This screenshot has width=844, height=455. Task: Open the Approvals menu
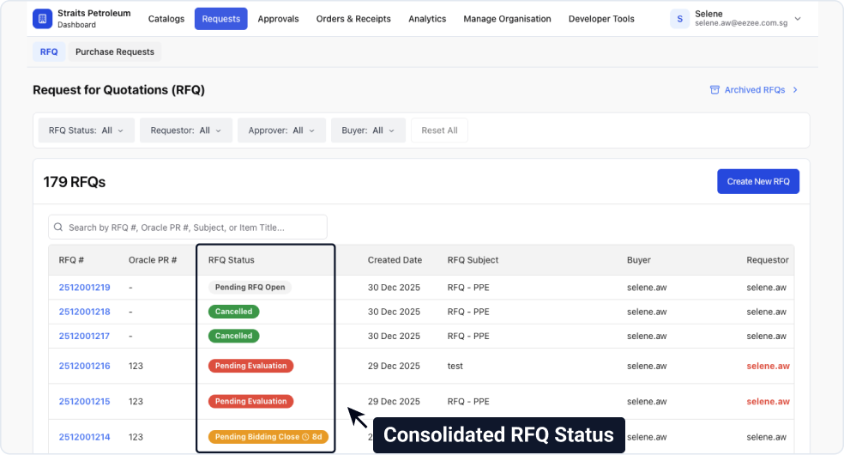[278, 19]
